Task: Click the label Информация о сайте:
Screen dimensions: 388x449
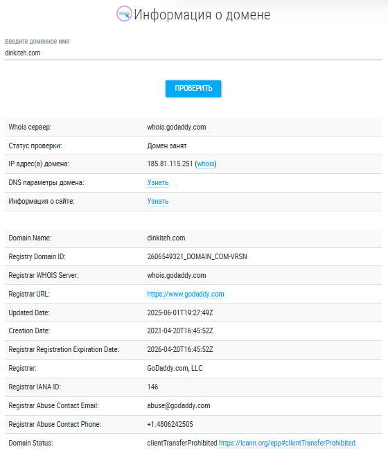Action: point(42,202)
